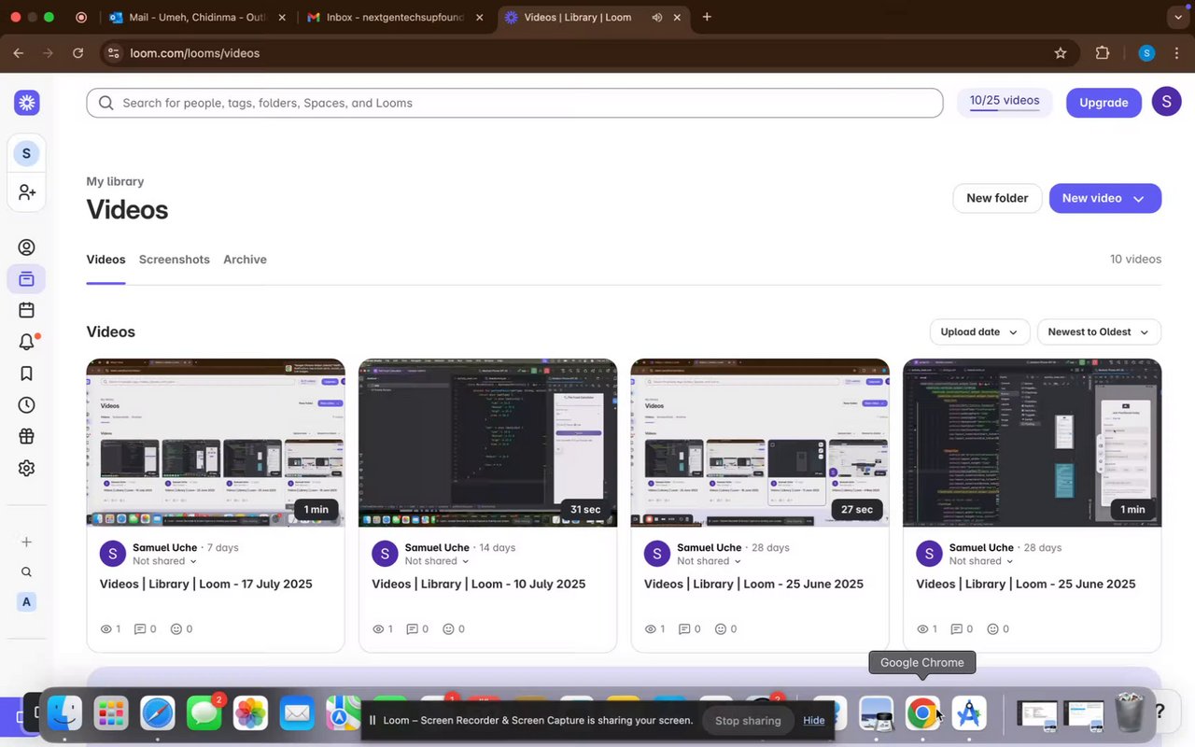Create a New folder
Image resolution: width=1195 pixels, height=747 pixels.
(997, 198)
